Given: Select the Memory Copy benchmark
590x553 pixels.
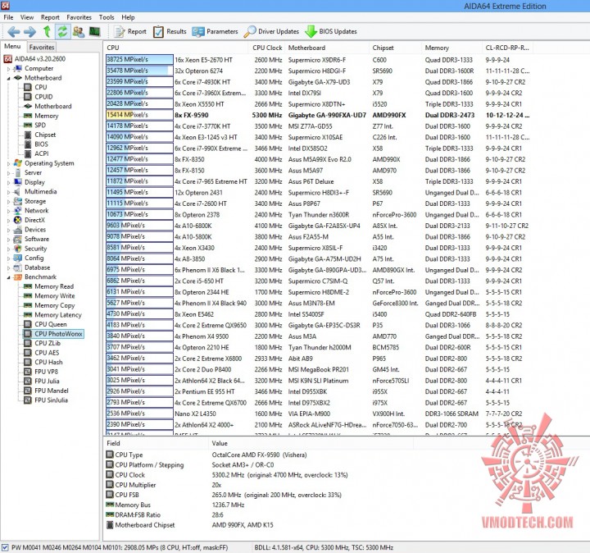Looking at the screenshot, I should point(49,305).
